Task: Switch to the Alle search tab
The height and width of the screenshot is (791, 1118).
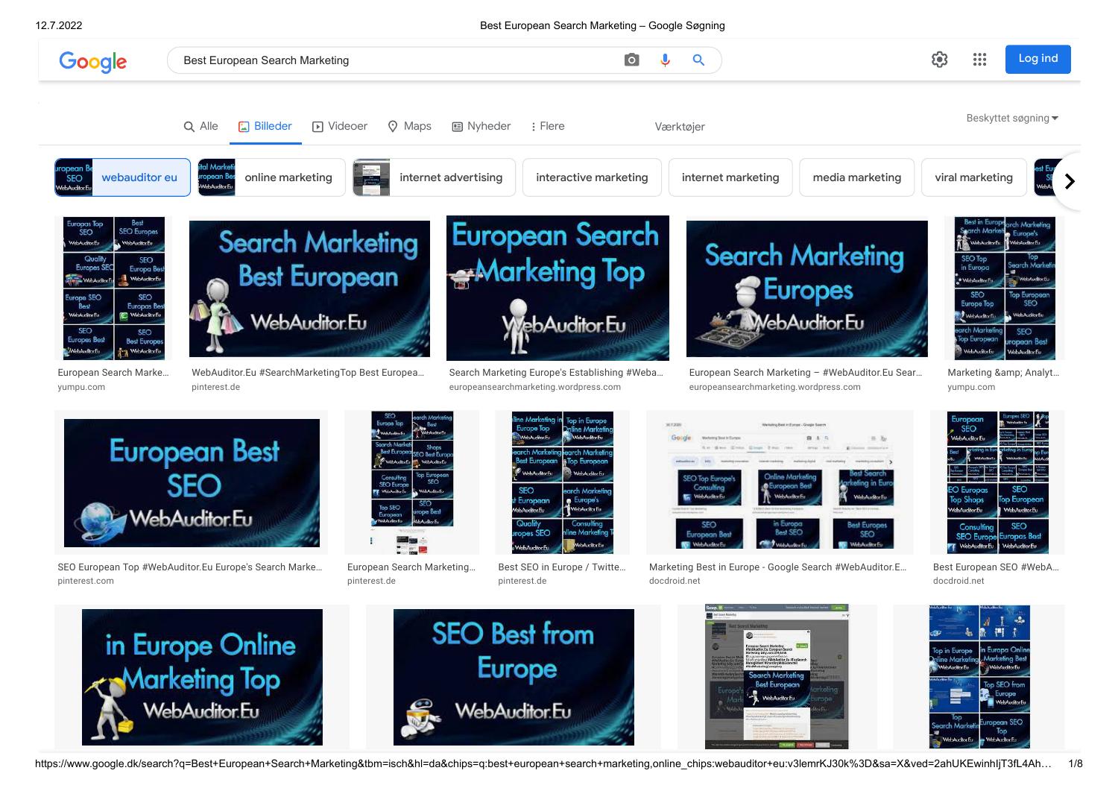Action: [x=200, y=126]
